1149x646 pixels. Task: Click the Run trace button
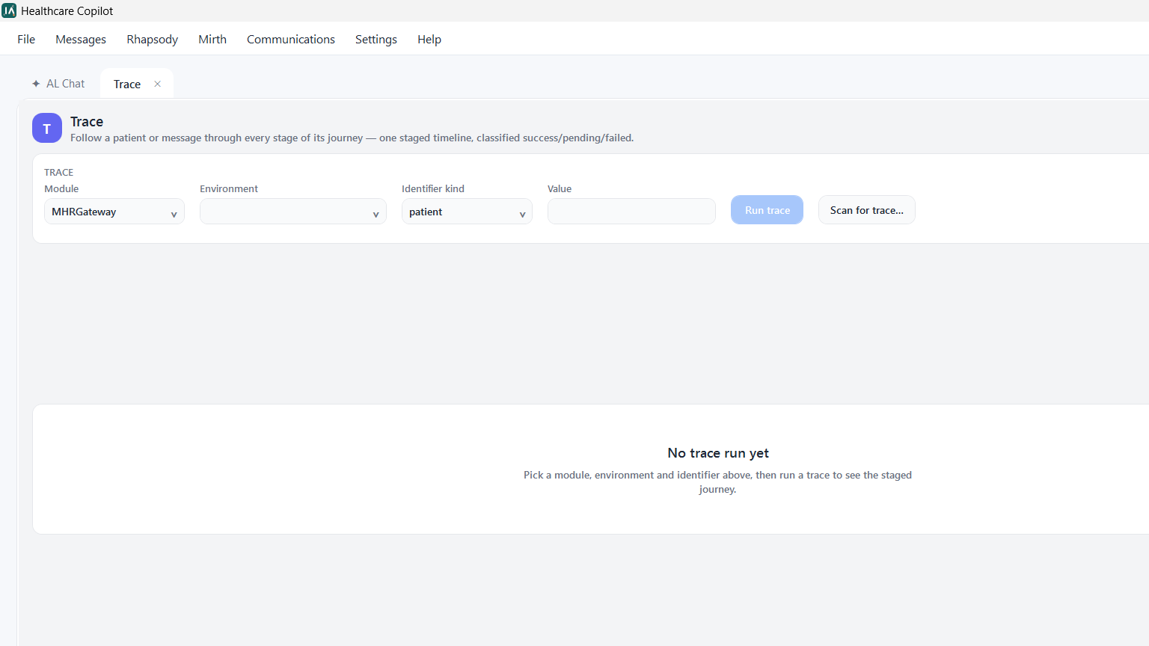coord(767,210)
